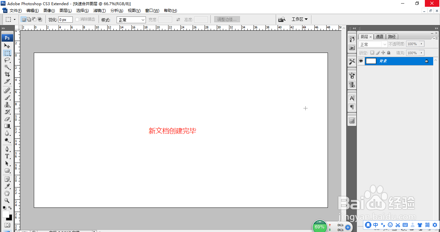Image resolution: width=440 pixels, height=232 pixels.
Task: Select the Horizontal Type tool
Action: tap(7, 156)
